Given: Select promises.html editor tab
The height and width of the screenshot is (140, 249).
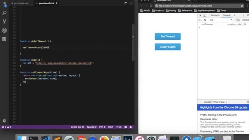Looking at the screenshot, I should pos(46,3).
